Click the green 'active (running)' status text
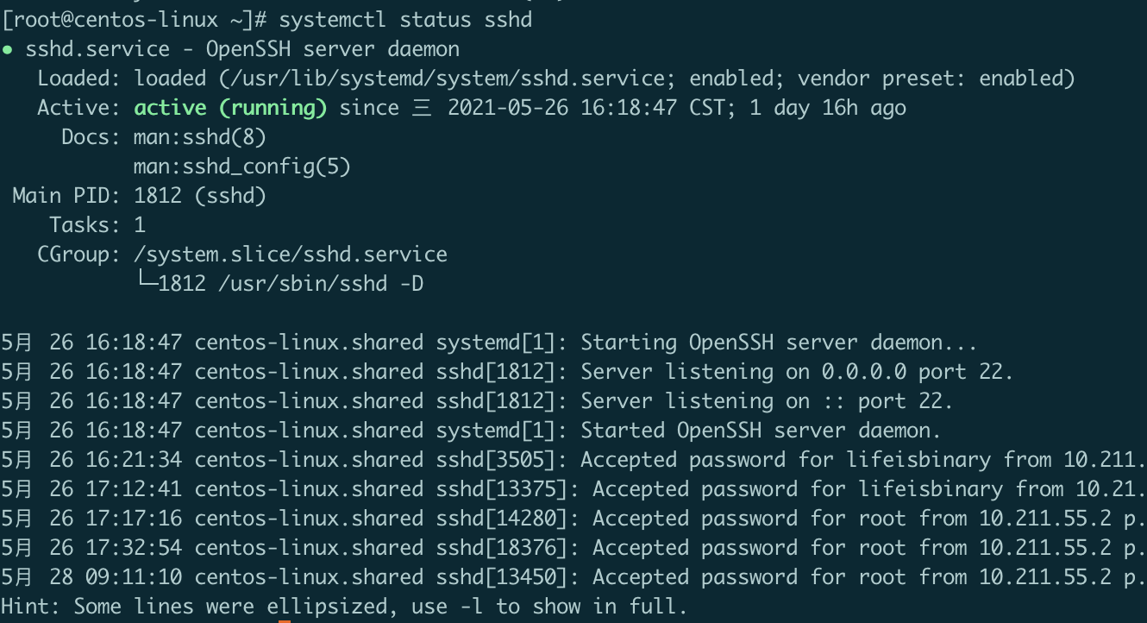 [230, 108]
